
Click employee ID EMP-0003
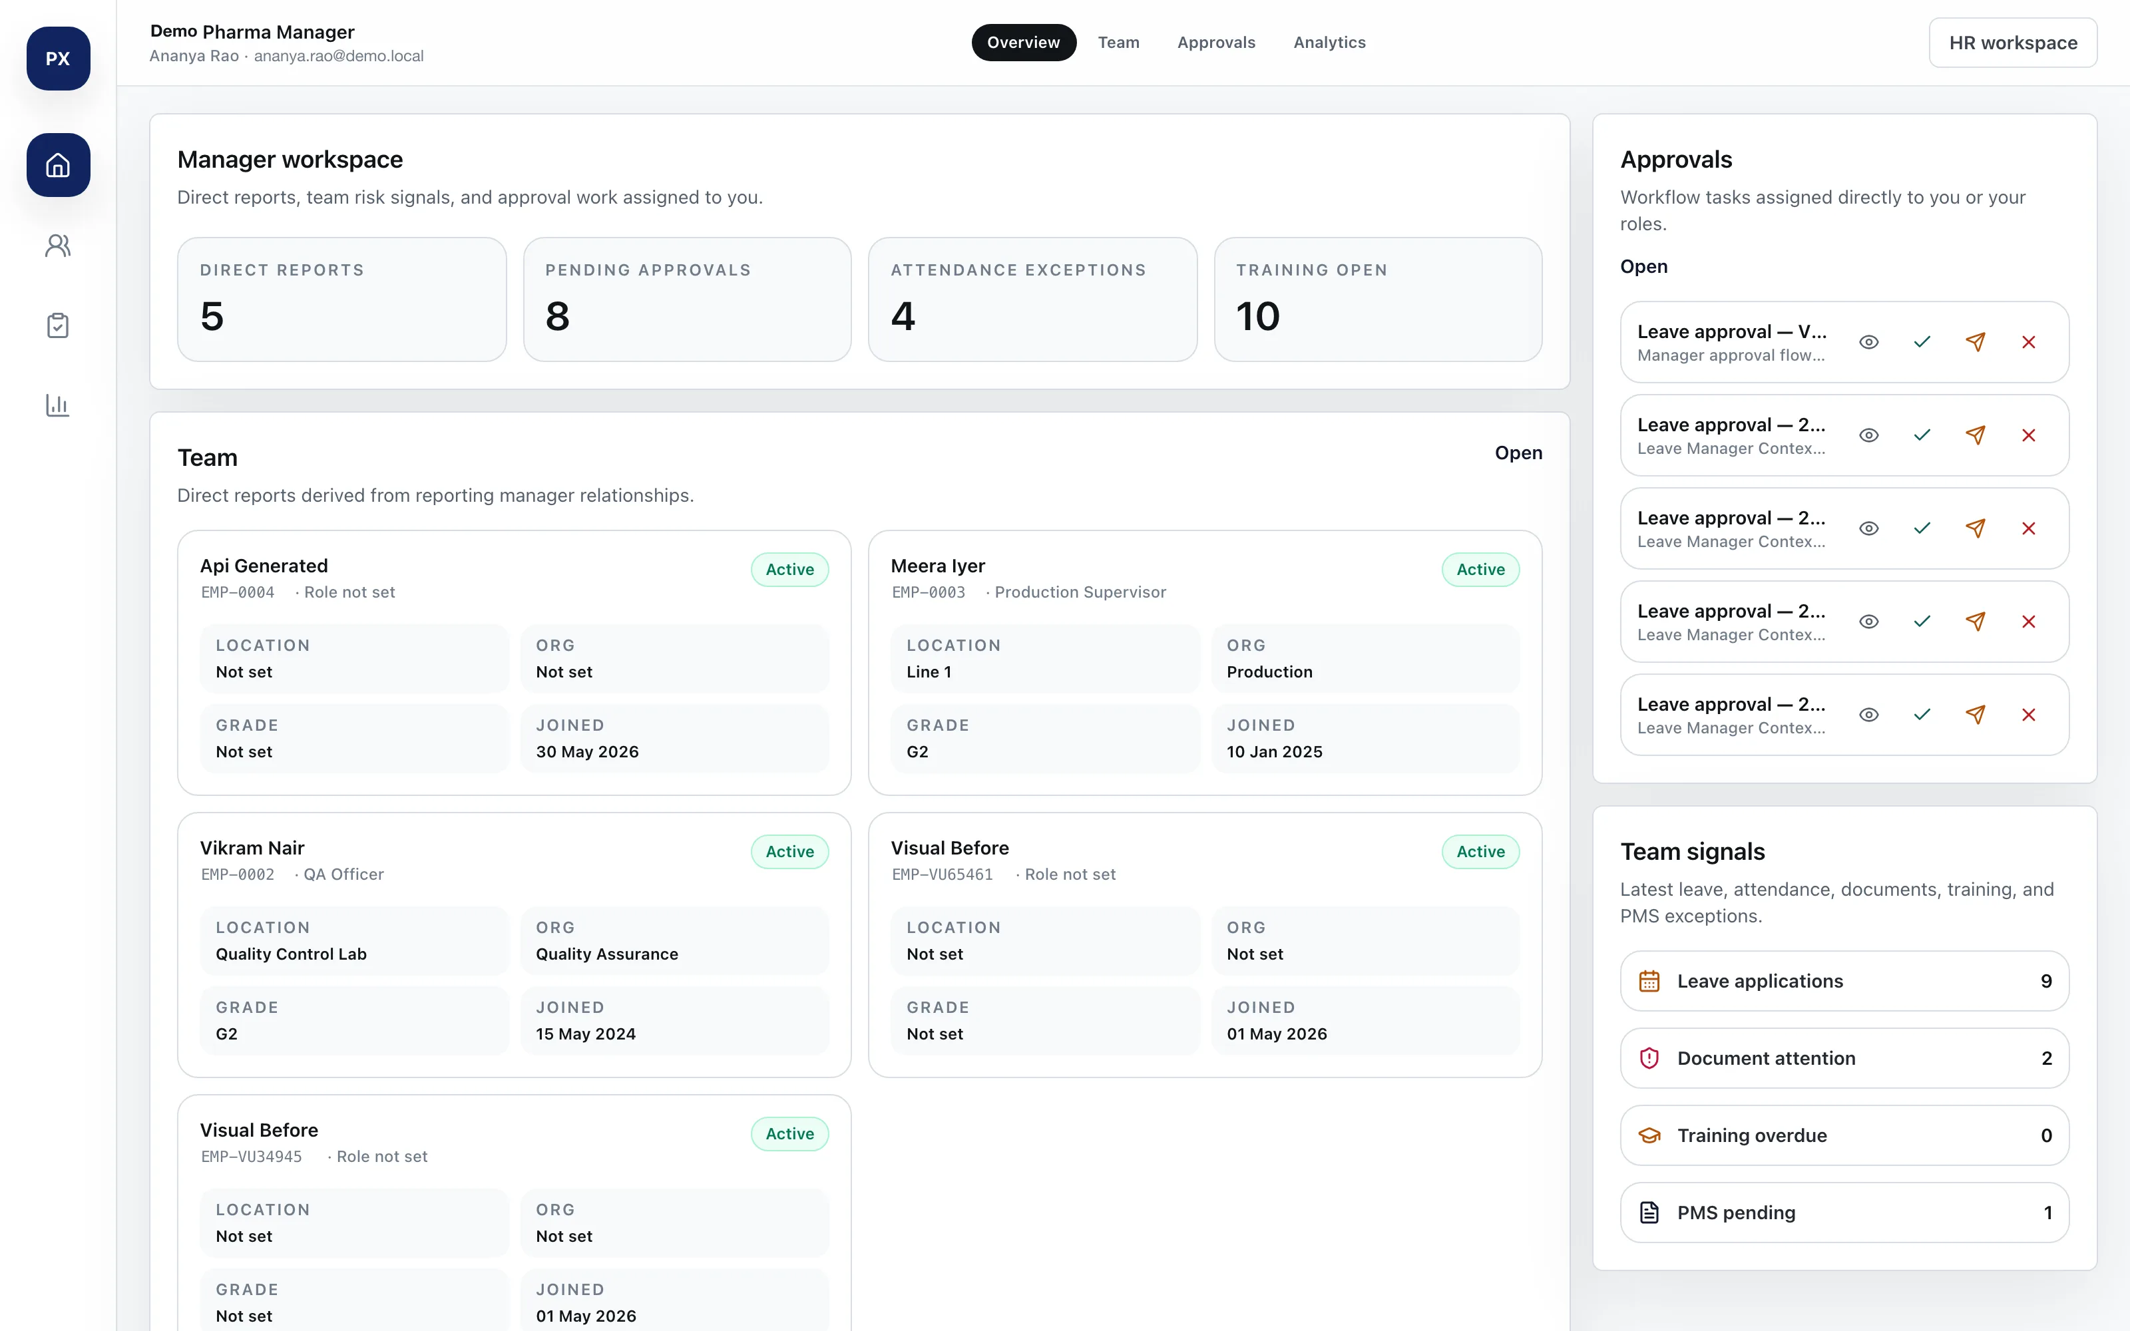(929, 592)
